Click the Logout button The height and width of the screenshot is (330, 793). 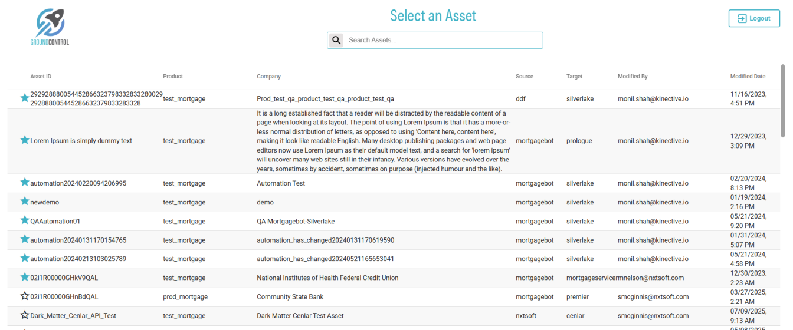754,18
